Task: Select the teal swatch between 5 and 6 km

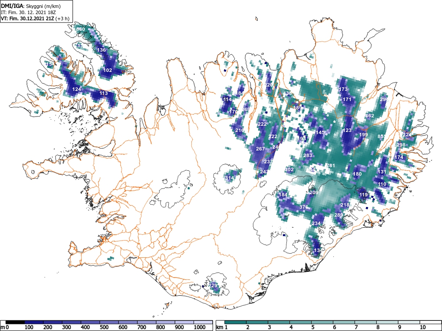Action: coord(322,322)
